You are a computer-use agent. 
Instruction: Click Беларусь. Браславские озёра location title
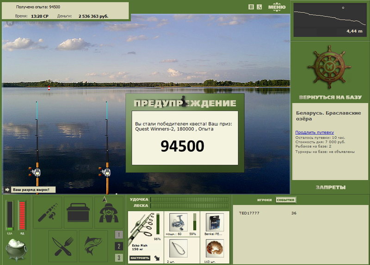coord(328,116)
